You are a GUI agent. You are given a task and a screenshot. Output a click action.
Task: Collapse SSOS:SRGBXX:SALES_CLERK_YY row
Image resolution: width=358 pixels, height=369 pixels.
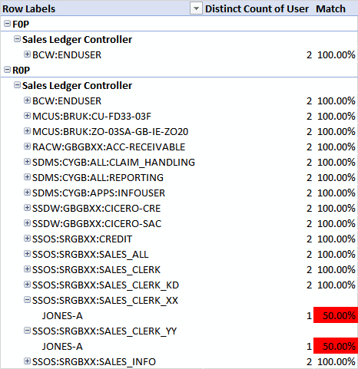[x=27, y=331]
